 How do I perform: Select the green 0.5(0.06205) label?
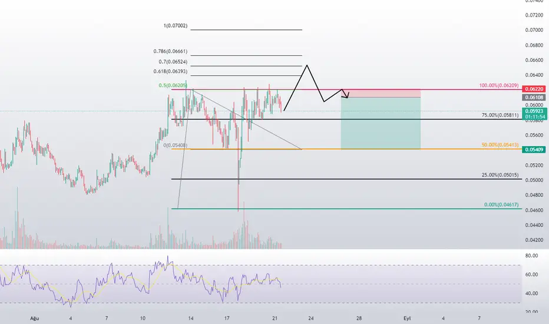pos(173,85)
